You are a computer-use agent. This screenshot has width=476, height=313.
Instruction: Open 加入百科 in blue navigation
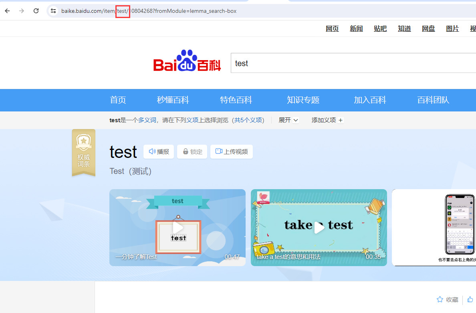370,100
